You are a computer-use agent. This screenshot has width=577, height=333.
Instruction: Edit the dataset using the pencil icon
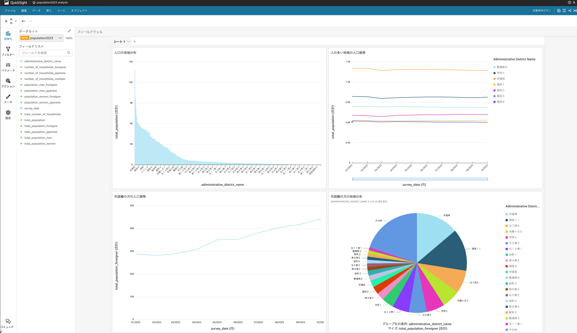pos(69,31)
